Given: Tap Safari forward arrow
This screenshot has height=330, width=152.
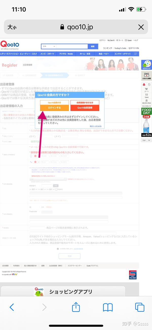Looking at the screenshot, I should coord(44,307).
